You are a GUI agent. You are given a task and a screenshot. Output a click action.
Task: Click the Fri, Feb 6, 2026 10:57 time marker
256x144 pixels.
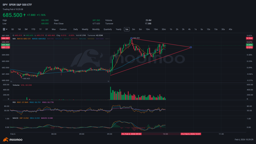pyautogui.click(x=191, y=134)
